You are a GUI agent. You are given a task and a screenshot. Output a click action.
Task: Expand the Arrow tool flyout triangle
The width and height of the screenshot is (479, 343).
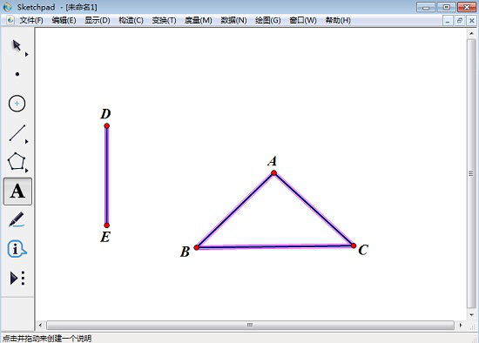[x=27, y=54]
